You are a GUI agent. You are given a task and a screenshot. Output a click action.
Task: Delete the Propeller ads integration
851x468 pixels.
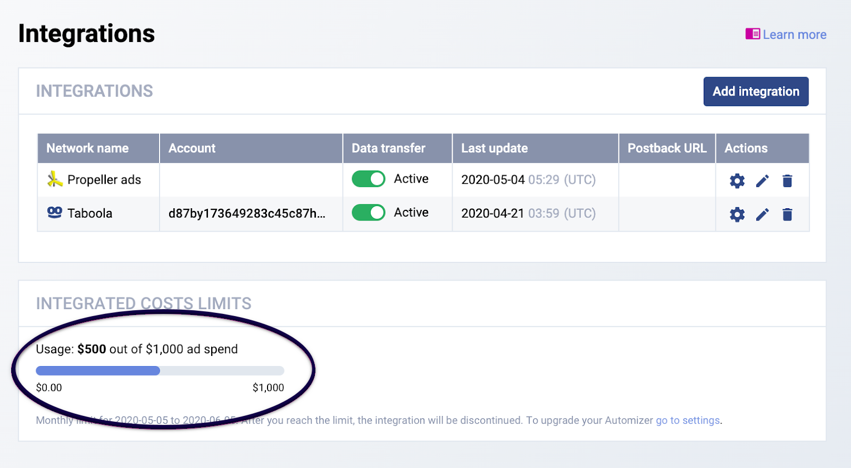[787, 181]
